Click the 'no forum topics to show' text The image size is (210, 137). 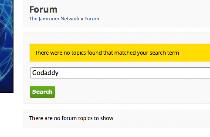71,118
